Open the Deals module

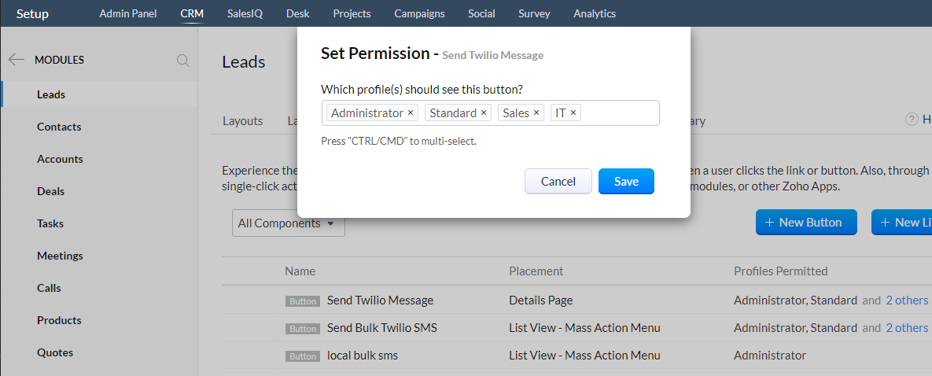coord(50,191)
